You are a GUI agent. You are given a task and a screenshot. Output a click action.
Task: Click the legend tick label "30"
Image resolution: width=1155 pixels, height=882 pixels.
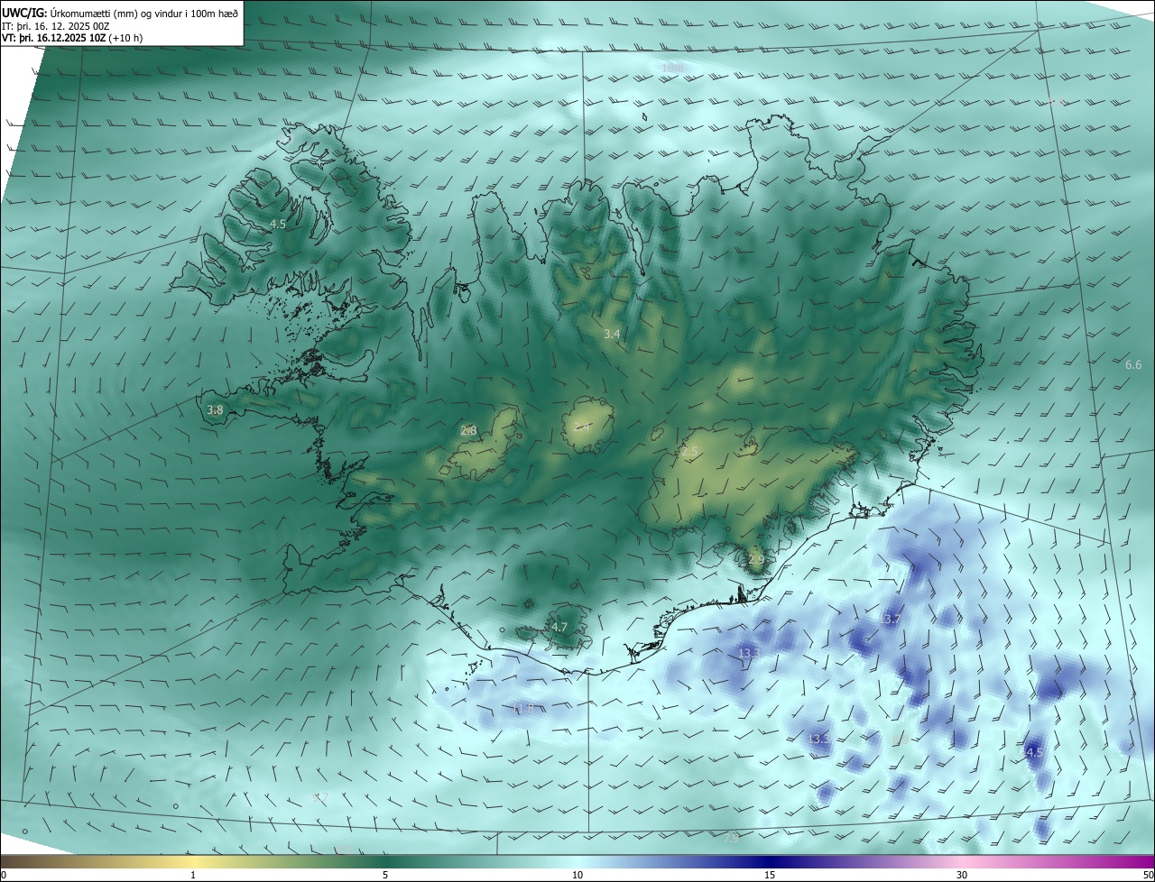point(962,875)
